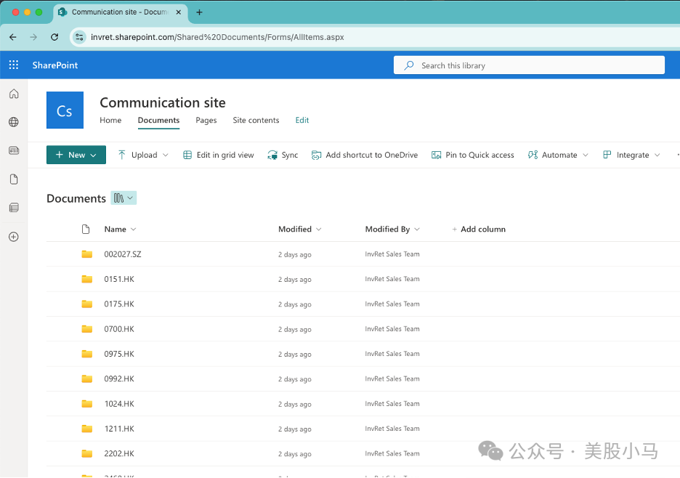Click the SharePoint brand link
The image size is (680, 478).
55,65
